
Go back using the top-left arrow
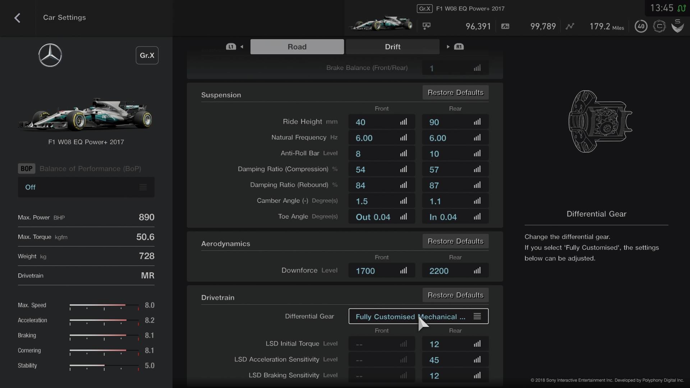(x=17, y=18)
